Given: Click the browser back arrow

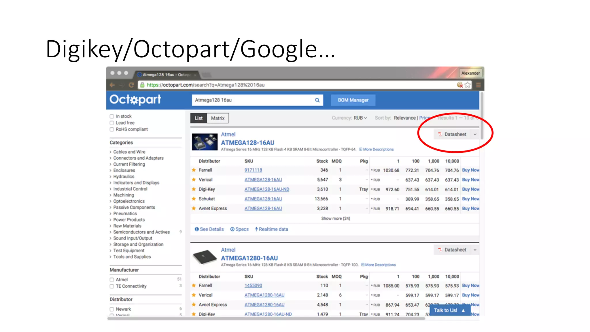Looking at the screenshot, I should (x=112, y=85).
